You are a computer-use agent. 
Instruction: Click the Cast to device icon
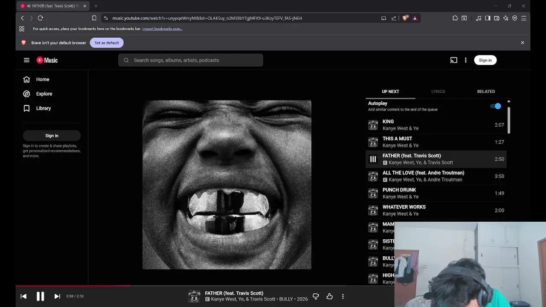tap(453, 60)
